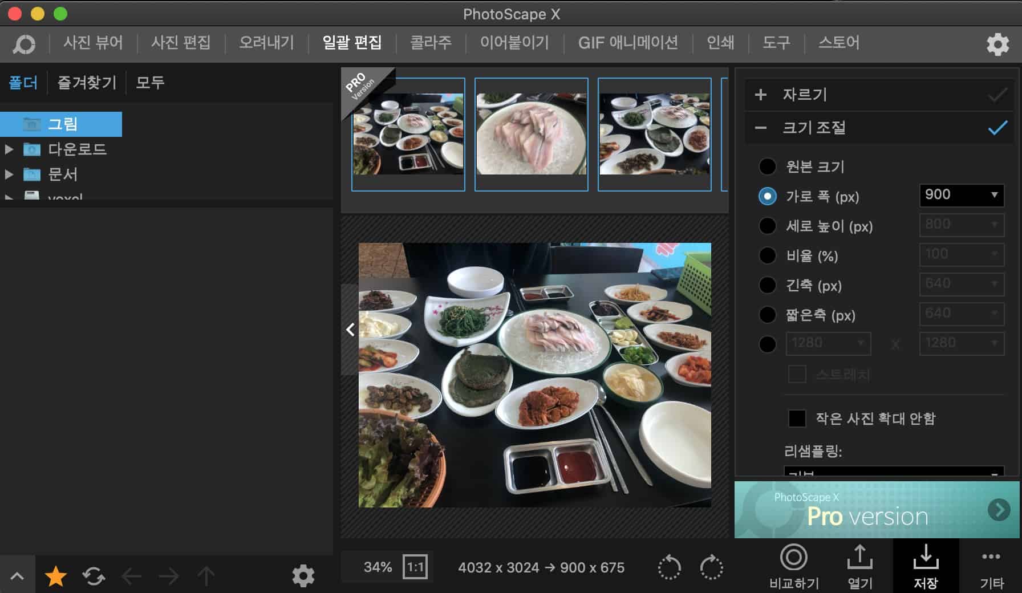Open the 콜라주 tab

pyautogui.click(x=431, y=43)
